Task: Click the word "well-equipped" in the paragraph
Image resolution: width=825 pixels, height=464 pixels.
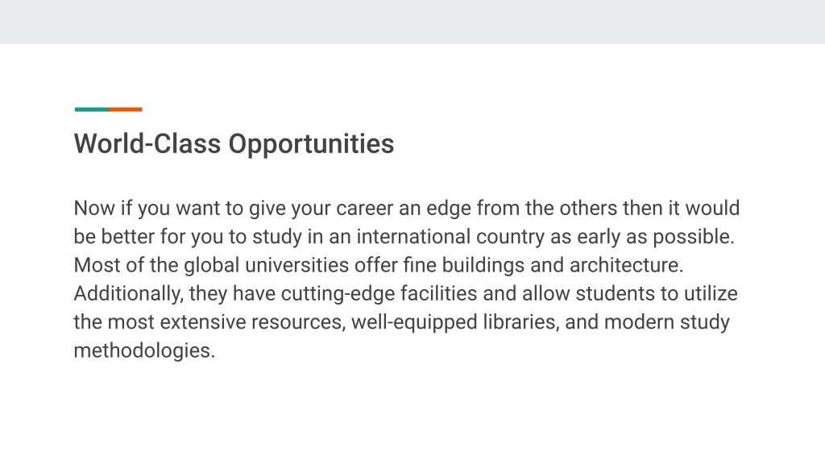Action: (x=414, y=322)
